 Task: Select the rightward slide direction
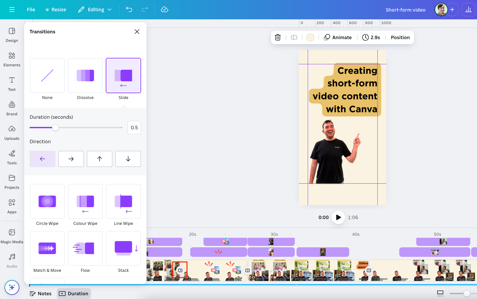point(71,159)
